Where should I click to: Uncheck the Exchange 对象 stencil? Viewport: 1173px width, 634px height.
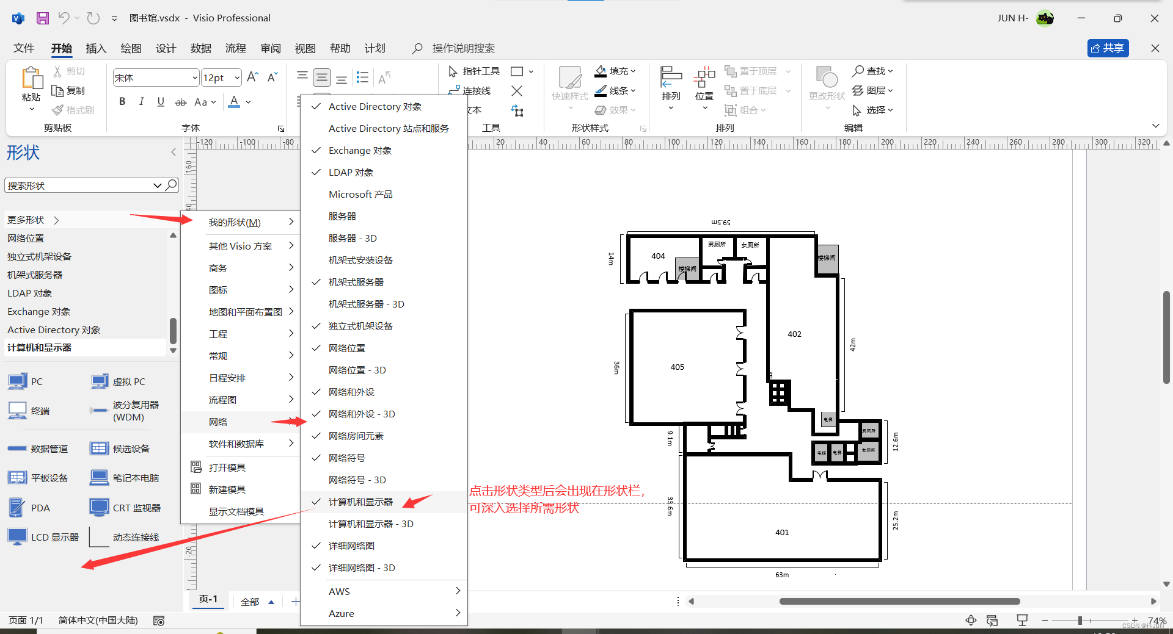384,150
